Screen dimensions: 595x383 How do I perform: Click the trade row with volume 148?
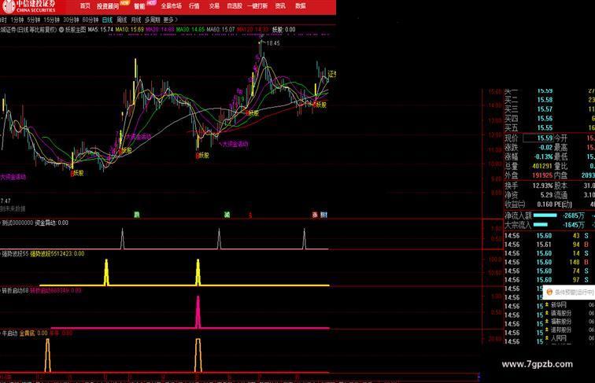tap(548, 262)
